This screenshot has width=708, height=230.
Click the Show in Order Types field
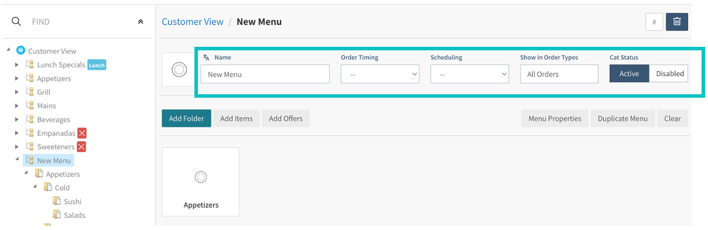point(559,74)
